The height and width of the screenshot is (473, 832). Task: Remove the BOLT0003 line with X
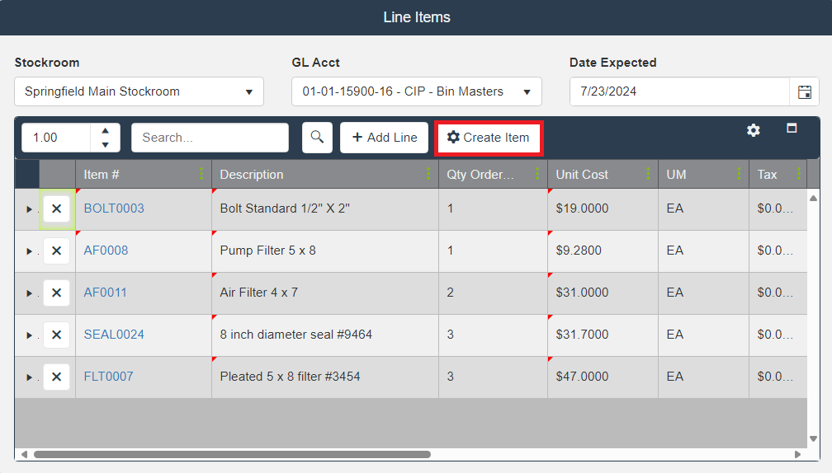click(56, 209)
